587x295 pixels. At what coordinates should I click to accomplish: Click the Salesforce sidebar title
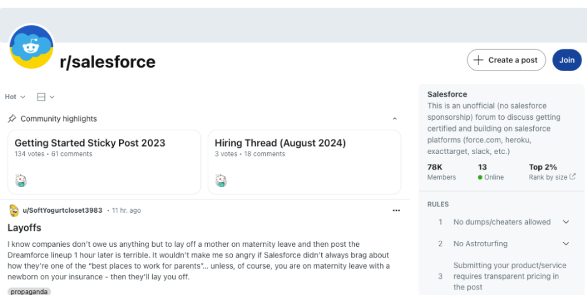[447, 94]
